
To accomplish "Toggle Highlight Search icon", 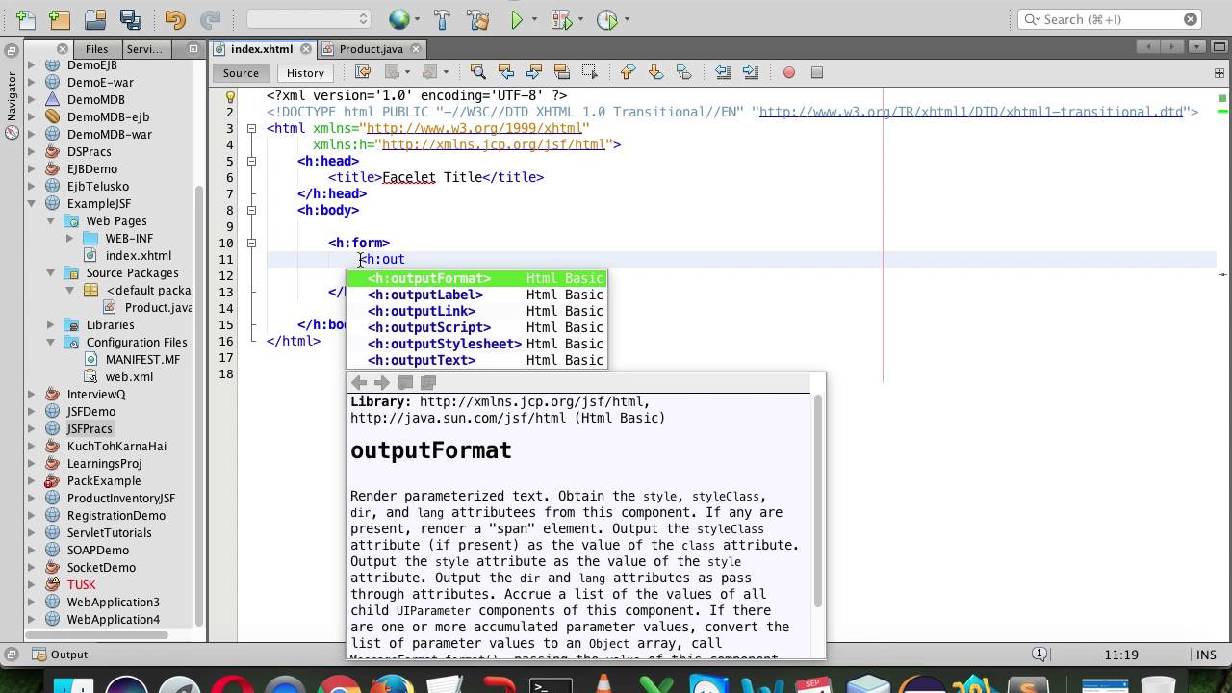I will [561, 72].
